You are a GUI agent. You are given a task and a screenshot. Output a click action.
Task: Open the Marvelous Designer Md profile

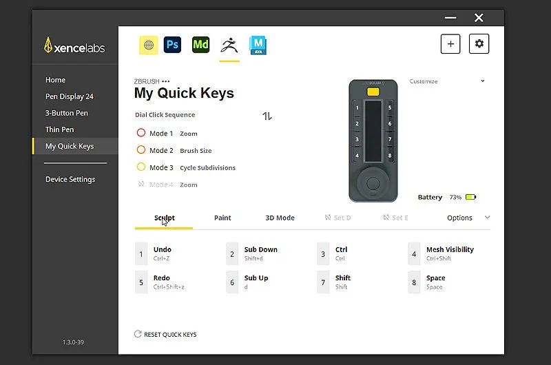[200, 45]
